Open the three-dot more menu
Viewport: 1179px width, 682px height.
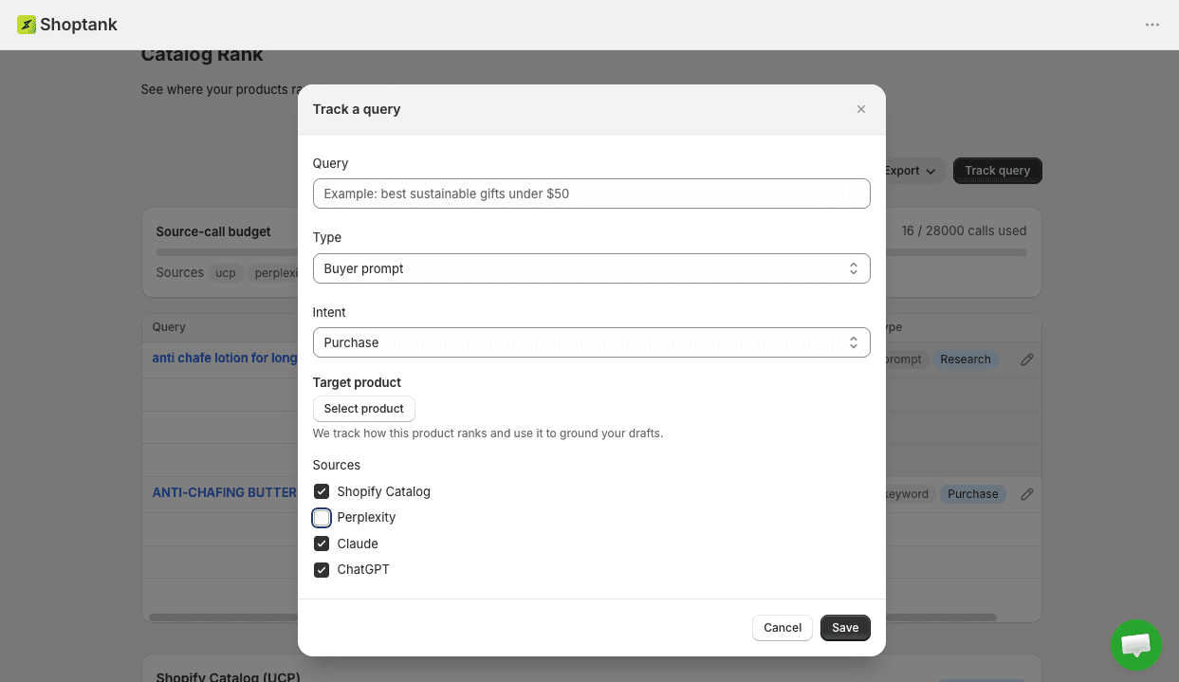1152,25
